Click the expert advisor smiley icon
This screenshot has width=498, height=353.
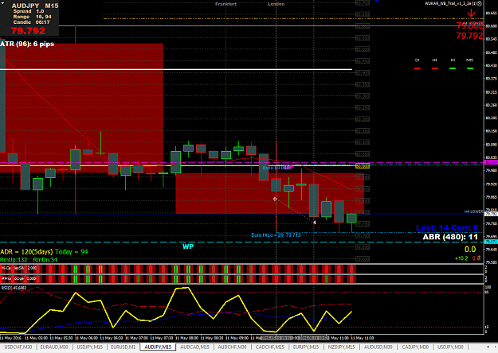[x=480, y=3]
